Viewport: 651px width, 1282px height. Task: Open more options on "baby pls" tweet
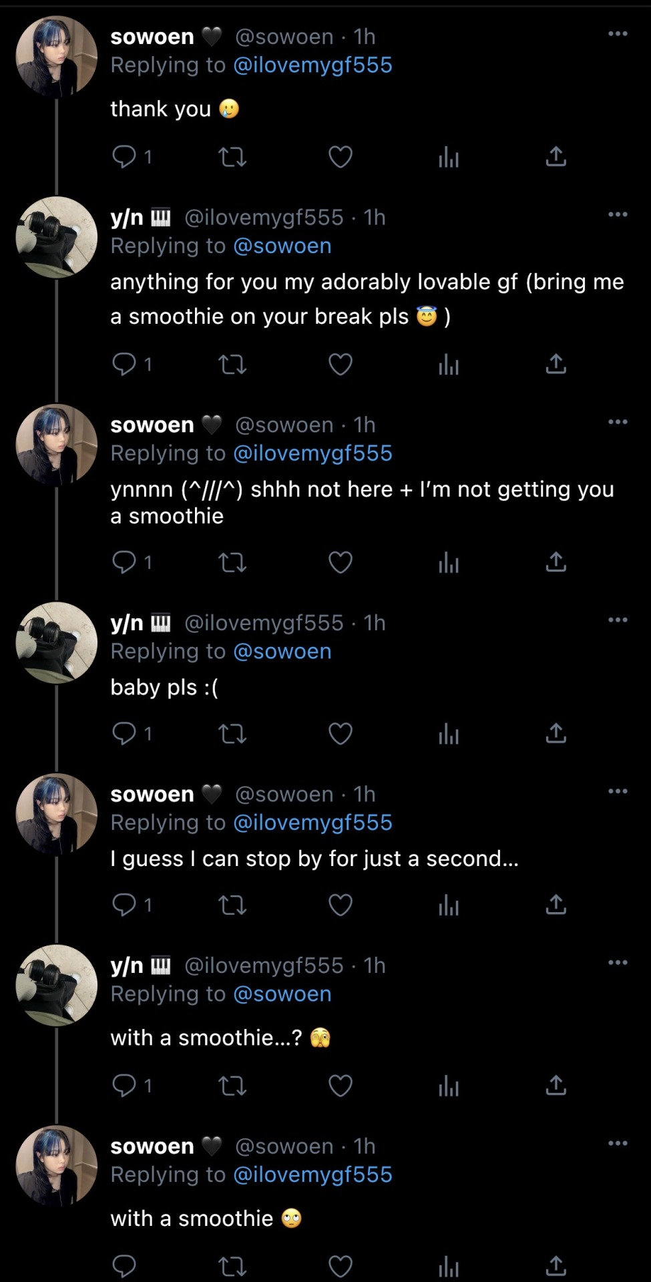click(x=618, y=620)
